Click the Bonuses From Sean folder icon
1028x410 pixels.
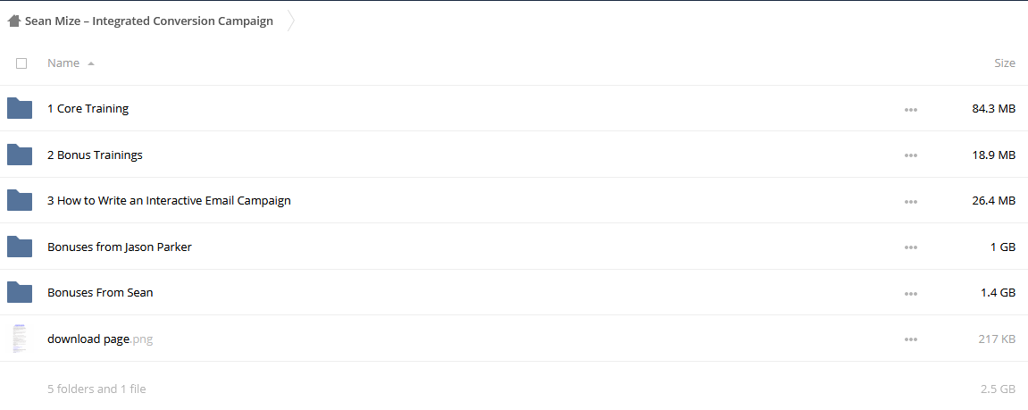(x=20, y=293)
